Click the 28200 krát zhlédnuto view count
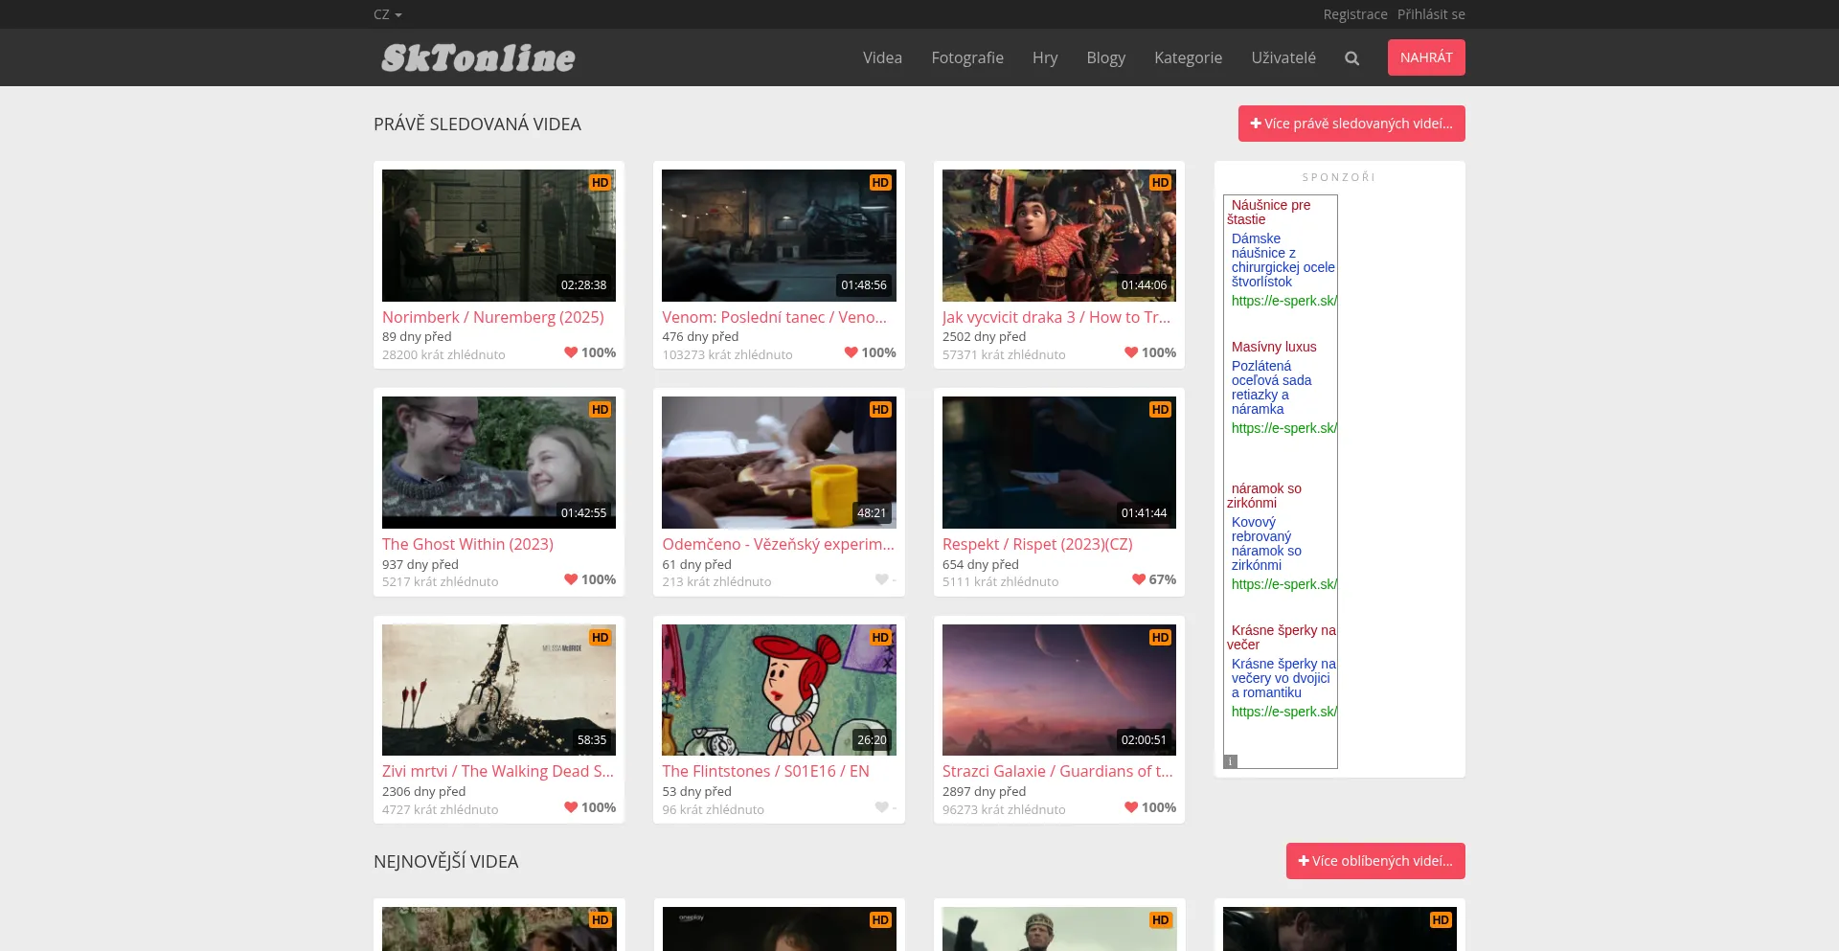1839x951 pixels. 443,354
